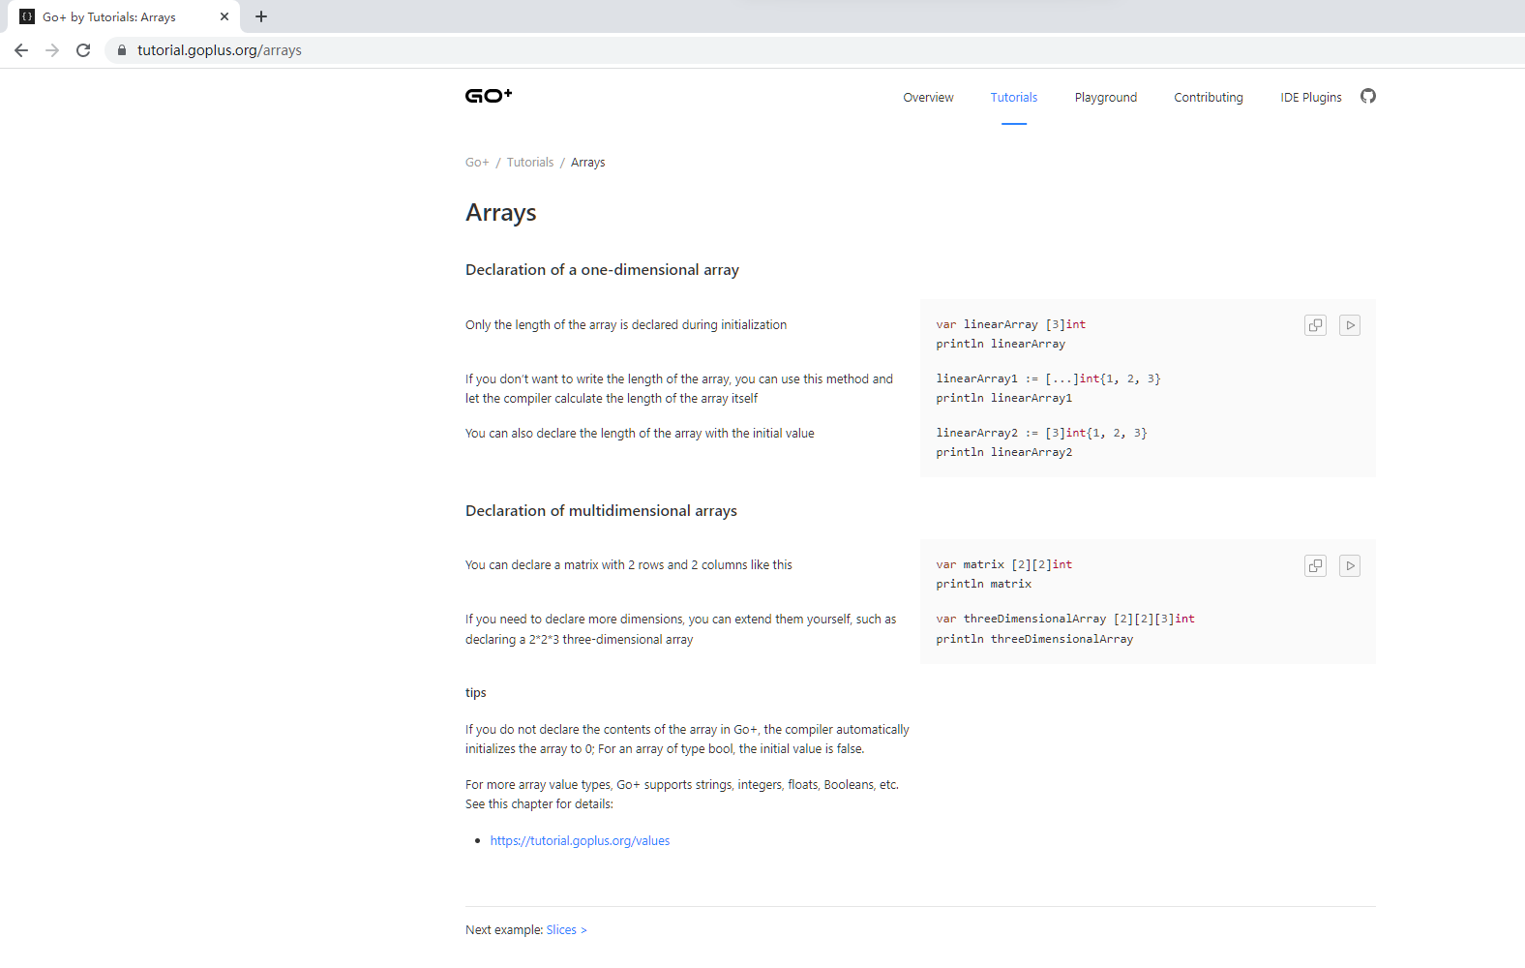Click the Go+ logo

(489, 95)
